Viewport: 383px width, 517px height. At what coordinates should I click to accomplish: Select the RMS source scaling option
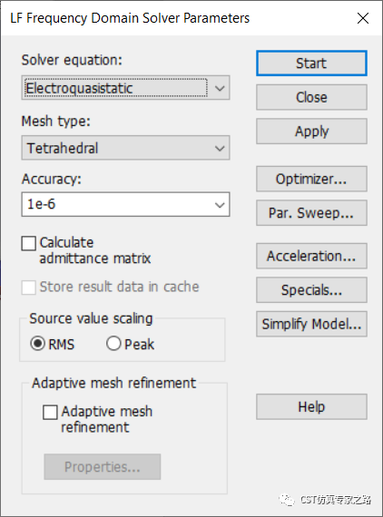pyautogui.click(x=37, y=344)
